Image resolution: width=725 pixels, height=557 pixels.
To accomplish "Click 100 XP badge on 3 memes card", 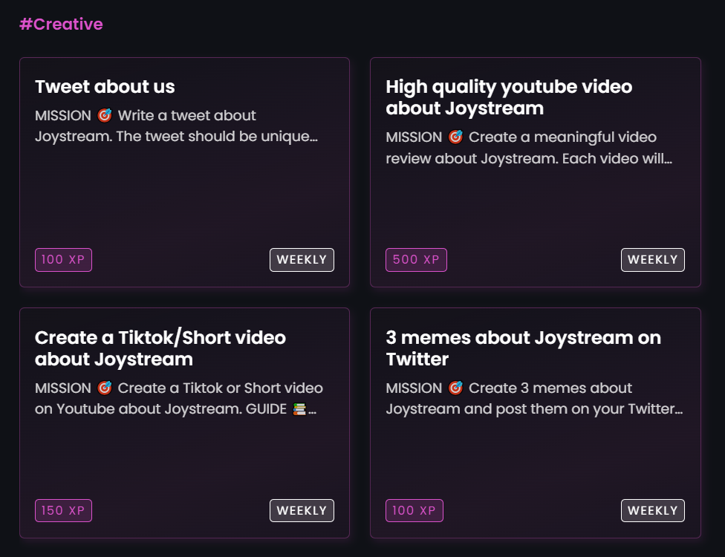I will pyautogui.click(x=414, y=510).
